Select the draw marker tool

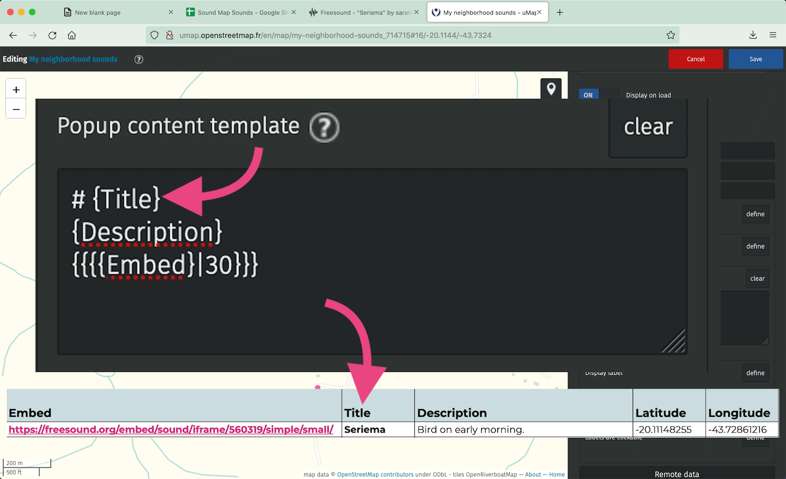coord(551,88)
